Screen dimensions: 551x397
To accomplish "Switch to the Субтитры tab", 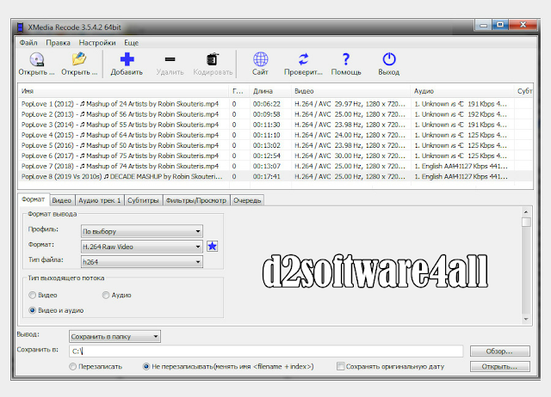I will tap(143, 200).
